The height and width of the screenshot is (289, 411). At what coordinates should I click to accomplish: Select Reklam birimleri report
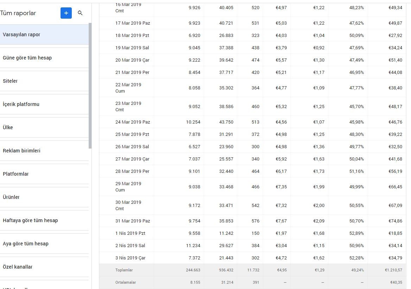[x=44, y=151]
